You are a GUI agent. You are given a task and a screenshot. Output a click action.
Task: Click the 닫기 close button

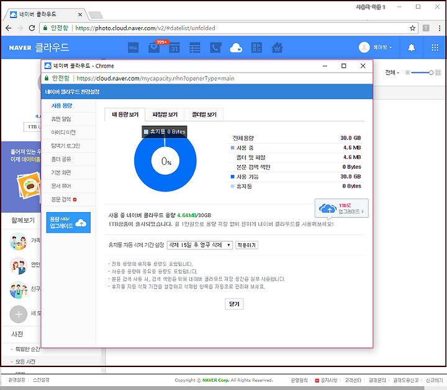click(x=234, y=304)
